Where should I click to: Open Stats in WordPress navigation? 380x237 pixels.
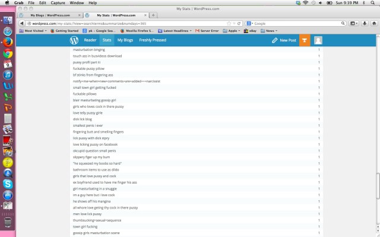click(x=107, y=40)
